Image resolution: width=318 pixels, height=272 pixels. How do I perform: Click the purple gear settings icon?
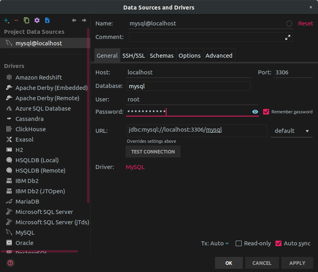pyautogui.click(x=37, y=20)
